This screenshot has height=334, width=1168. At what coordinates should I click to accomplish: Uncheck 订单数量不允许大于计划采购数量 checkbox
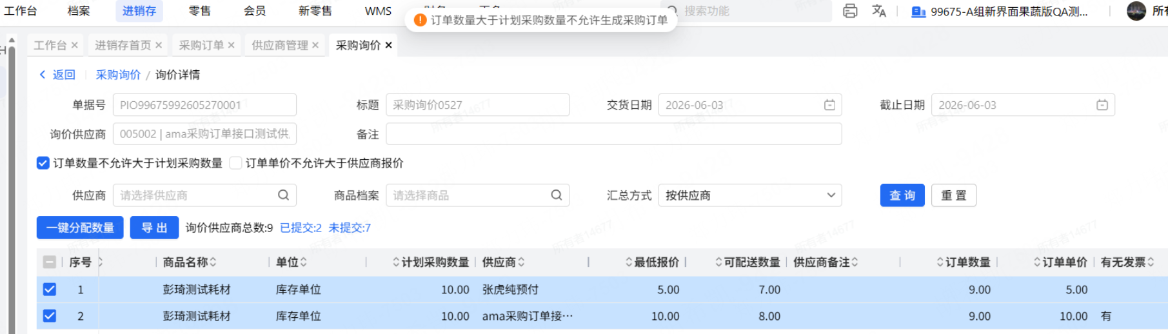coord(43,163)
